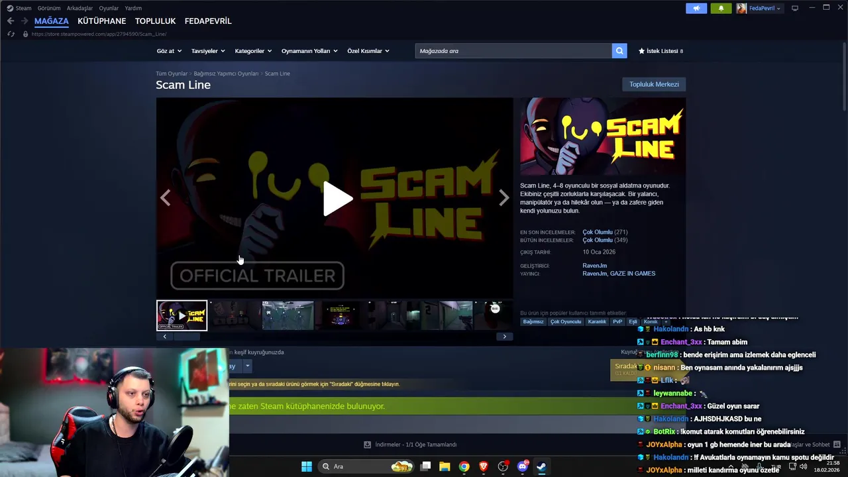The height and width of the screenshot is (477, 848).
Task: Click the Windows taskbar Ara search box
Action: point(366,466)
